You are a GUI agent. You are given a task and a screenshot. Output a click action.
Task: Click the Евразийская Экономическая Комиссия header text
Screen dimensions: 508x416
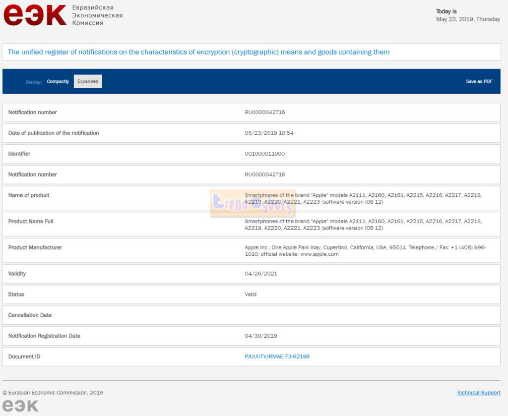tap(97, 15)
